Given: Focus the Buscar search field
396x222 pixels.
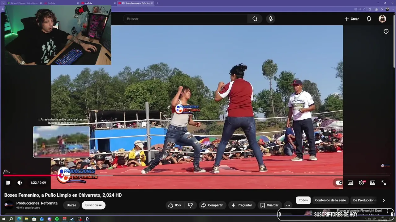Looking at the screenshot, I should (x=185, y=19).
